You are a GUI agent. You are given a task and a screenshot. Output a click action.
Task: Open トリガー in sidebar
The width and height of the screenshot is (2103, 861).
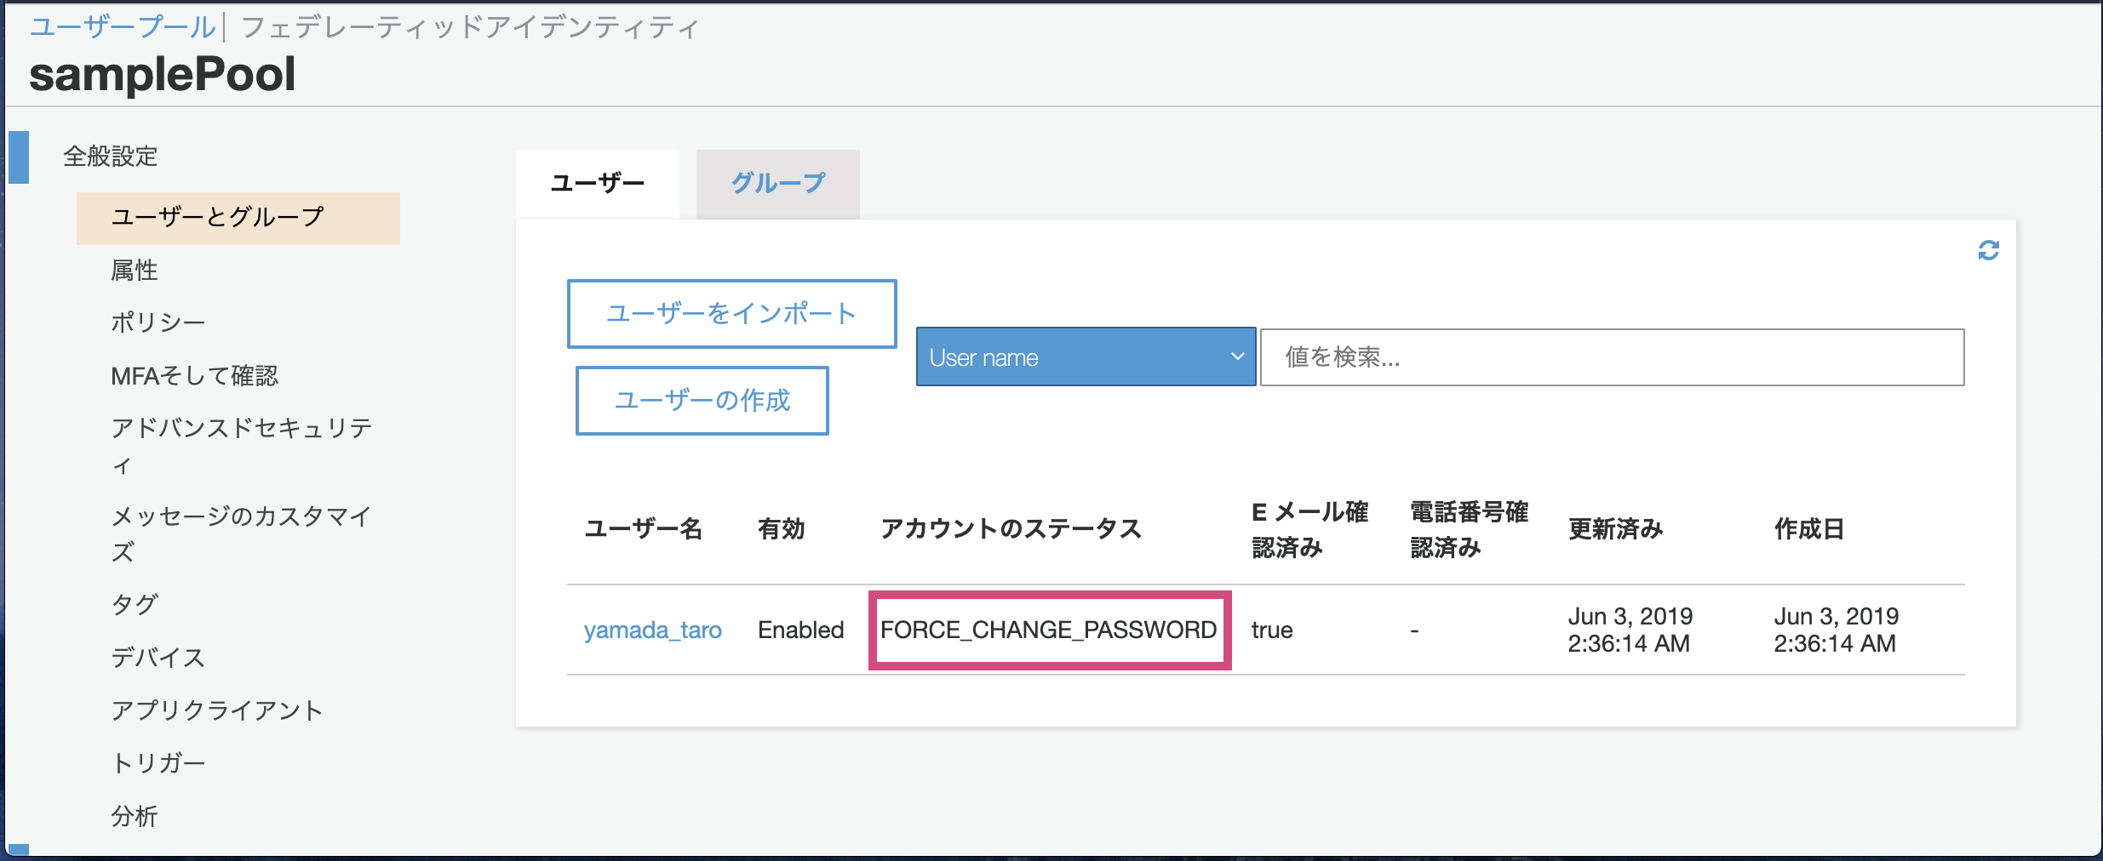pyautogui.click(x=158, y=763)
